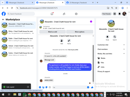Click the Marketplace listing $1,250 link

(54, 28)
